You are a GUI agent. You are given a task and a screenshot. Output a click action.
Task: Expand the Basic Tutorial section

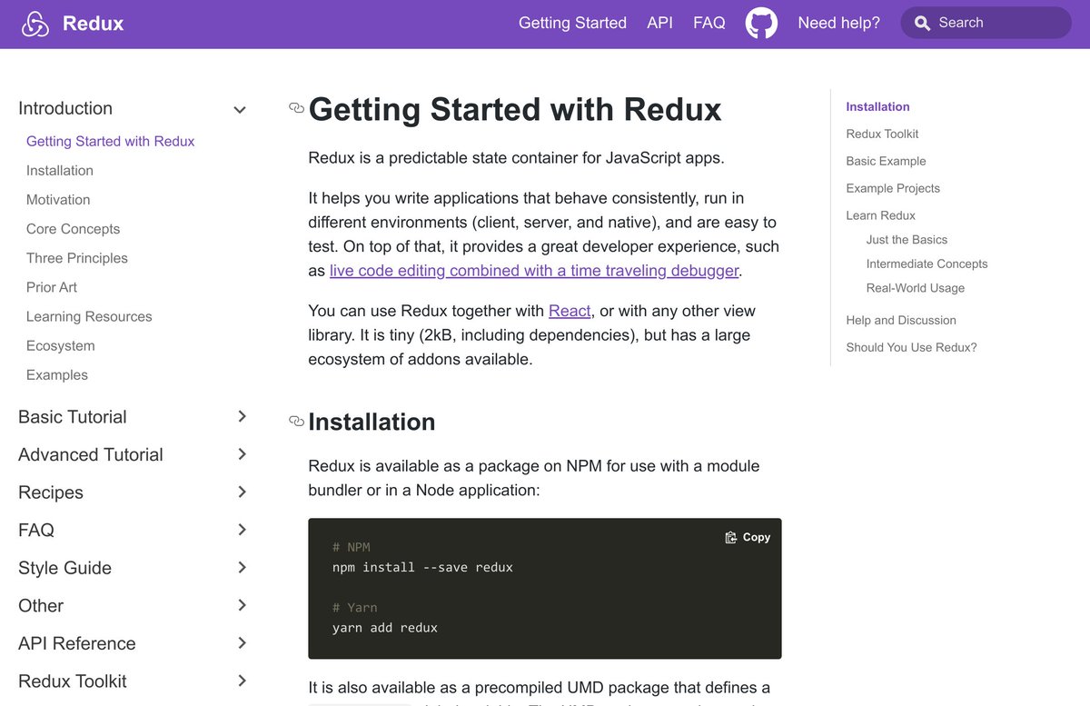click(242, 416)
